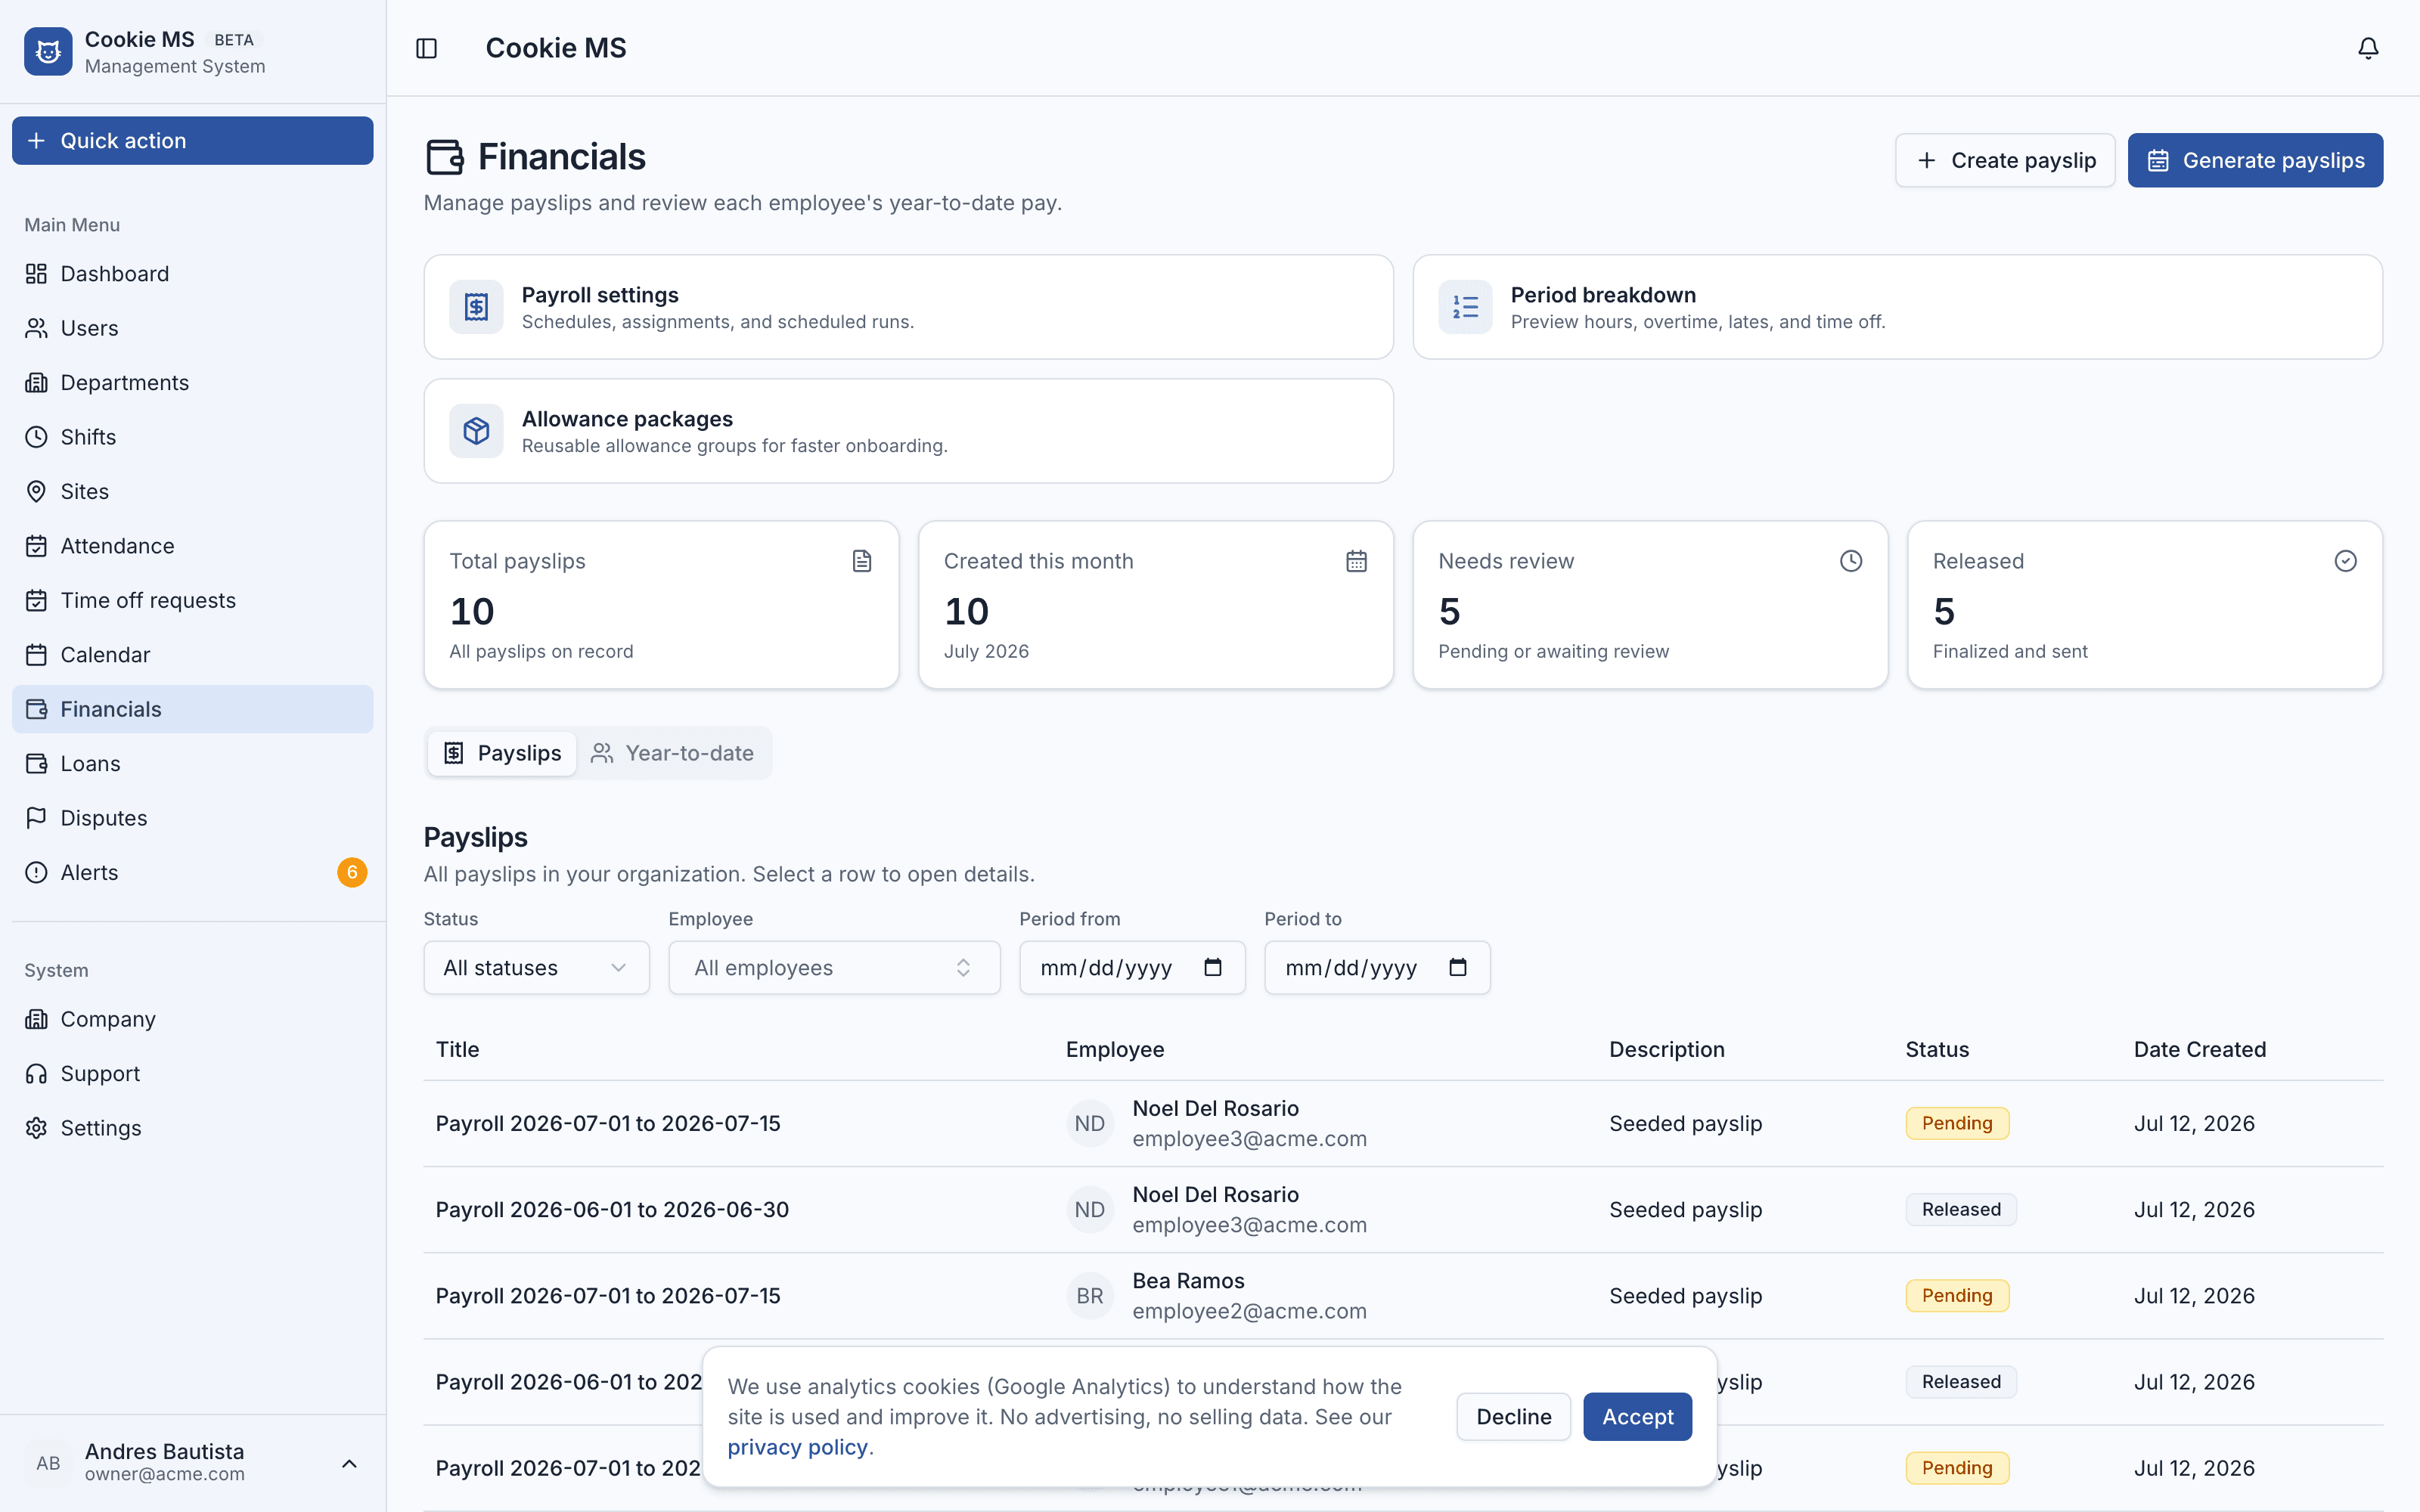The image size is (2420, 1512).
Task: Open the All employees combo box
Action: coord(834,967)
